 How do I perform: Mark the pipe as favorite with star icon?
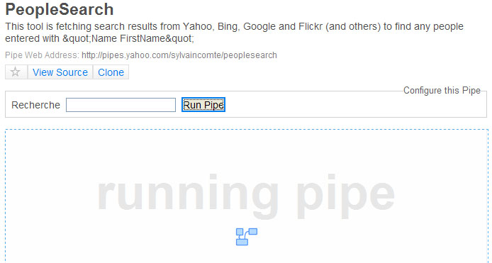click(x=16, y=72)
